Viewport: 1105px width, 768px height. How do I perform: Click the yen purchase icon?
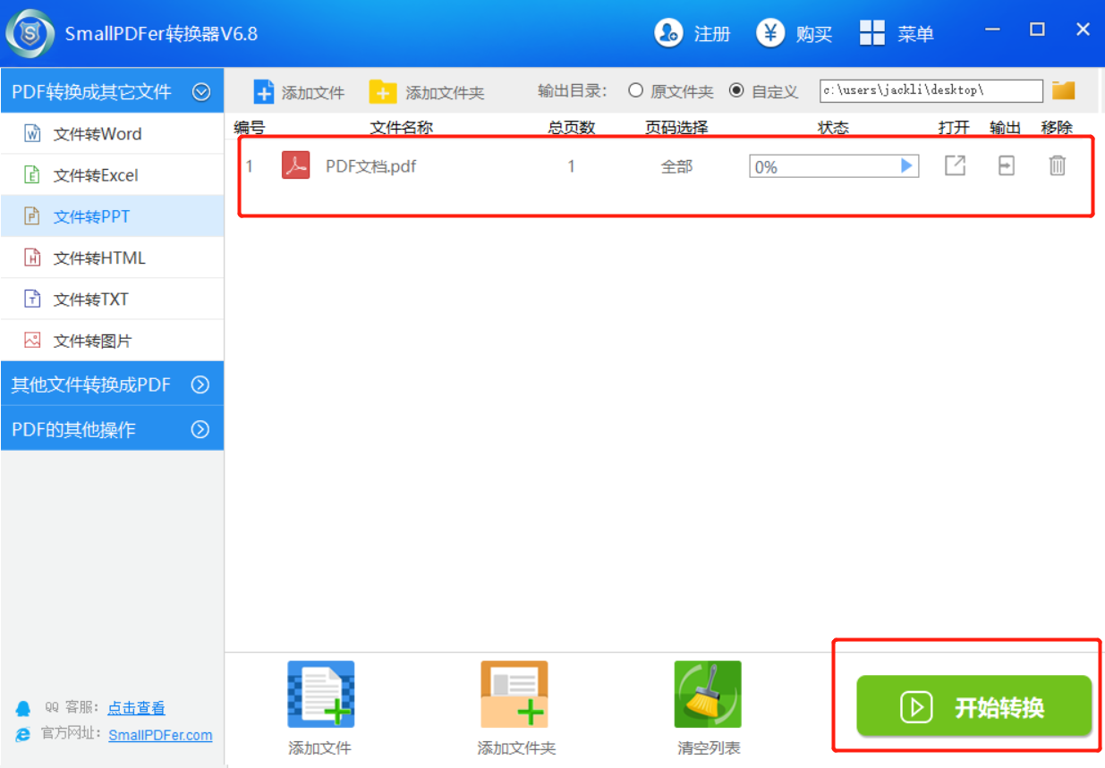(x=770, y=33)
